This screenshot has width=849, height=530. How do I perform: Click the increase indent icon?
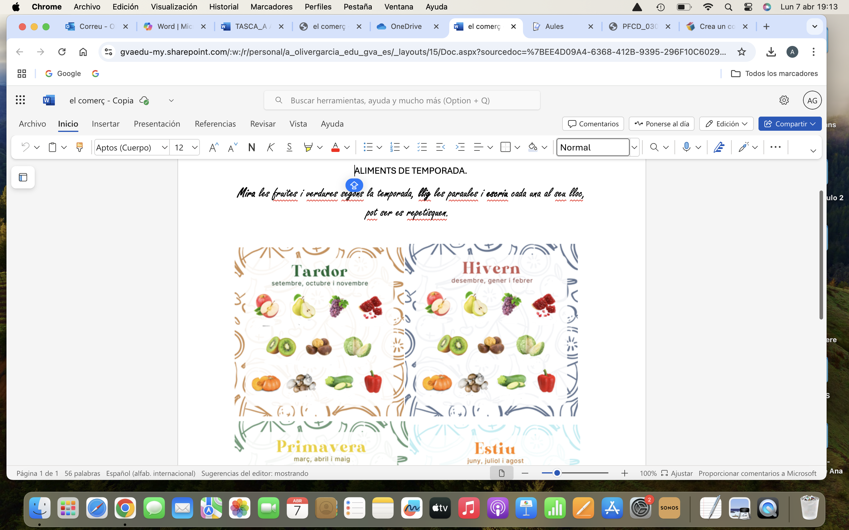click(460, 147)
